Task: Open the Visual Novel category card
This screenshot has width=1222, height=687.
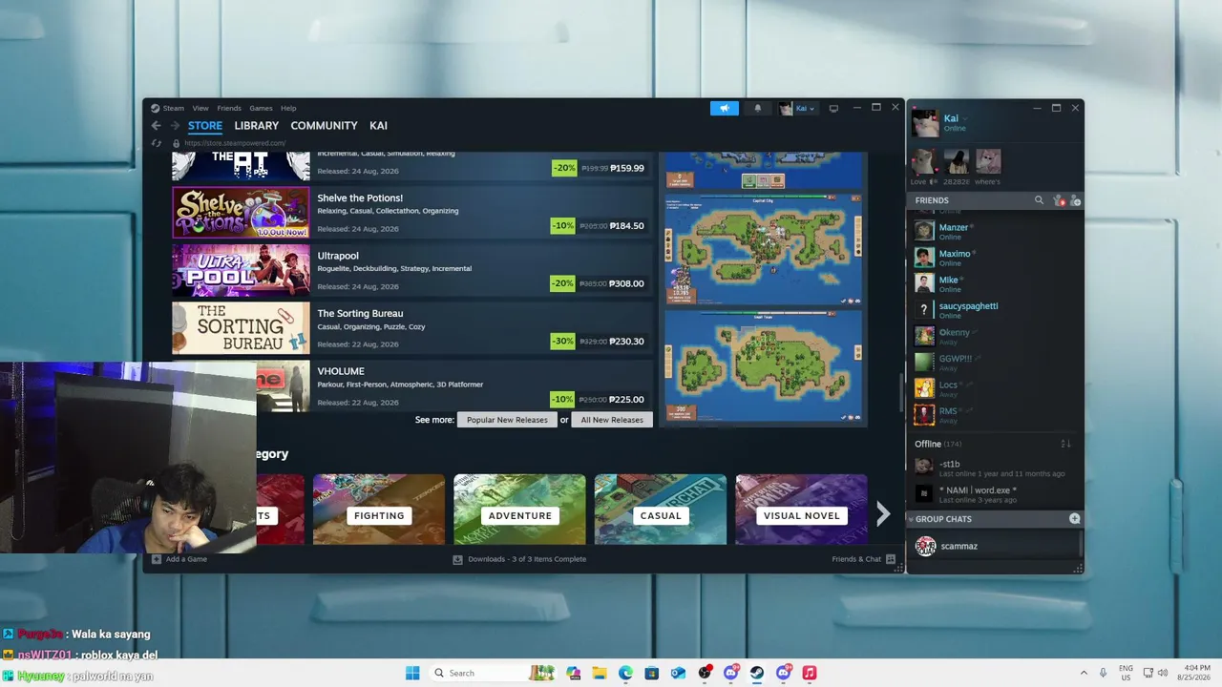Action: click(x=801, y=510)
